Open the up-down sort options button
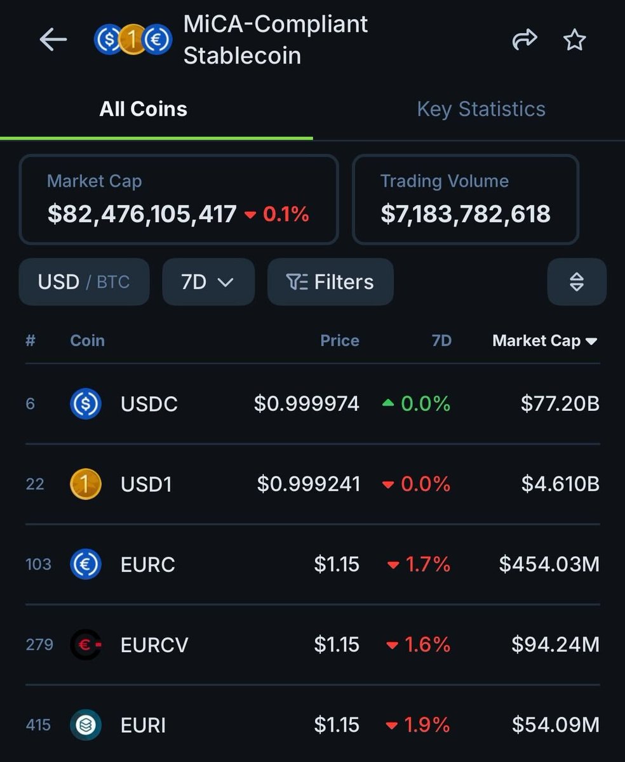625x762 pixels. (x=576, y=282)
